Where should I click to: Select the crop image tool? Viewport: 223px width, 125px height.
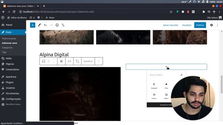tap(77, 61)
